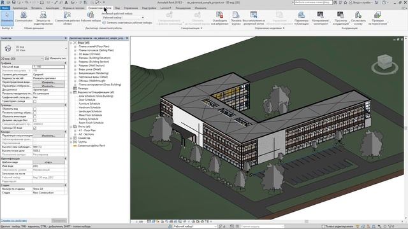Toggle Gray Inactive Worksets option in ribbon
Image resolution: width=408 pixels, height=229 pixels.
tap(127, 23)
